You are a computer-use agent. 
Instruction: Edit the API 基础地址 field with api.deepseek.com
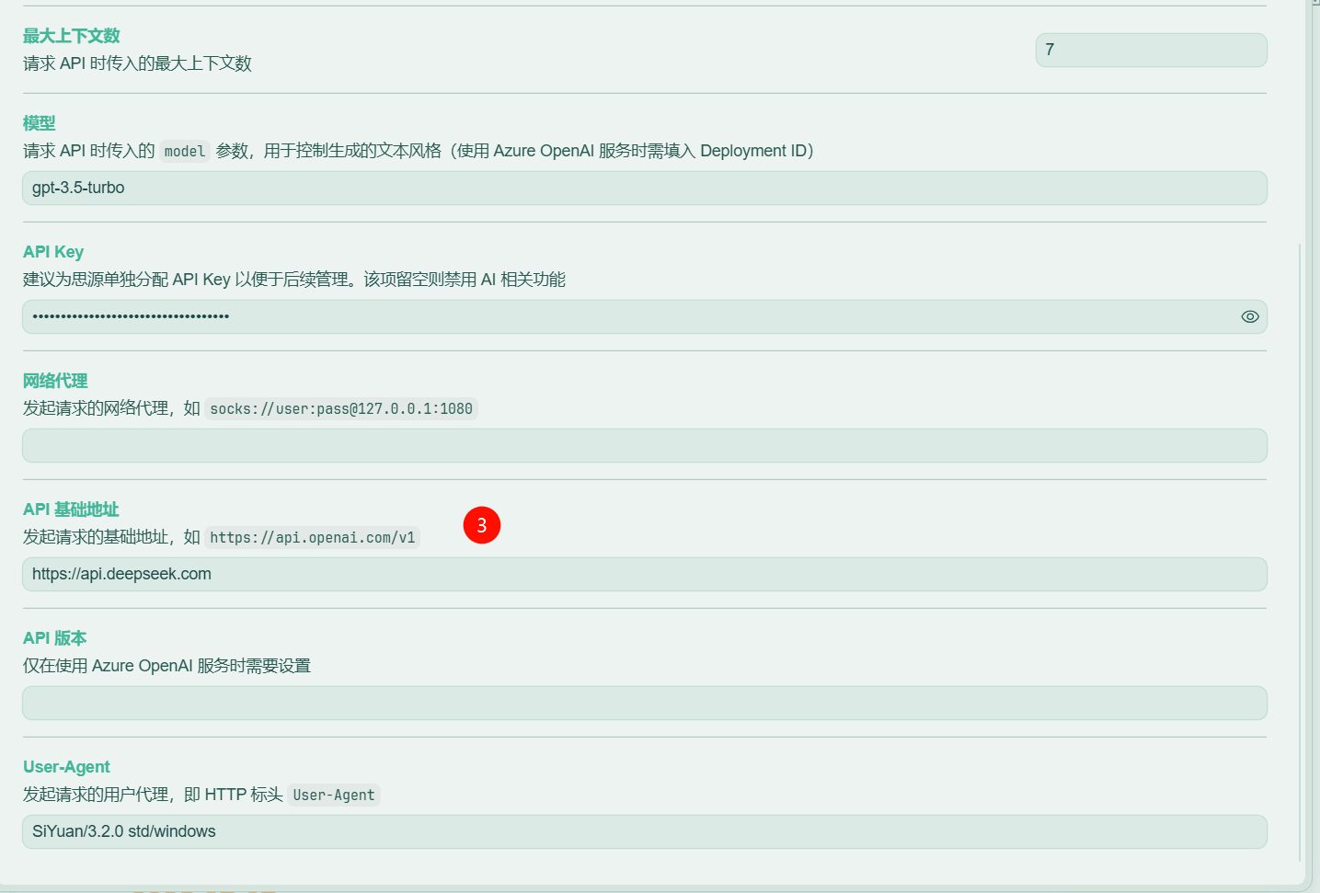coord(644,574)
